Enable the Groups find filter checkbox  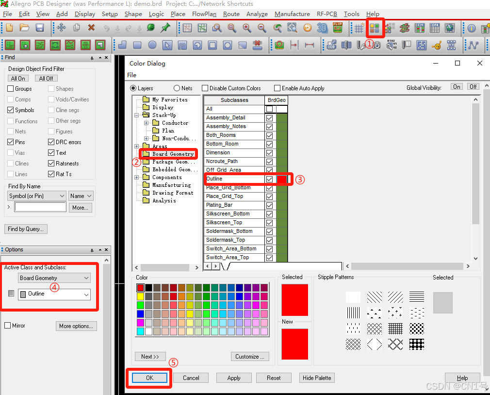(x=10, y=89)
